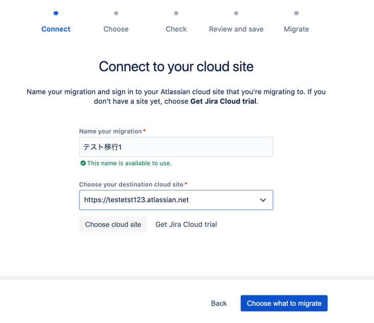Click the 'Name your migration' field label
This screenshot has width=374, height=323.
(111, 132)
